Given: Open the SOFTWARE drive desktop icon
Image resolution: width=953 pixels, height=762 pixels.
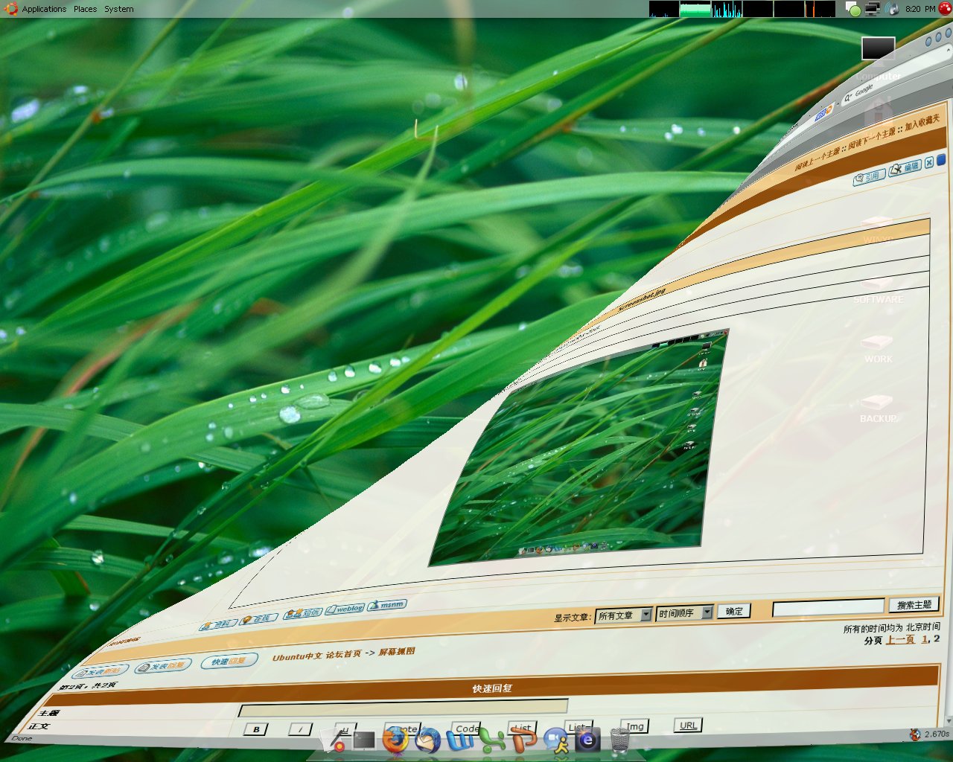Looking at the screenshot, I should (x=879, y=289).
